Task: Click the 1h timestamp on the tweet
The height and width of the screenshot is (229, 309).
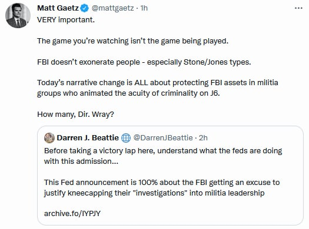Action: point(144,8)
